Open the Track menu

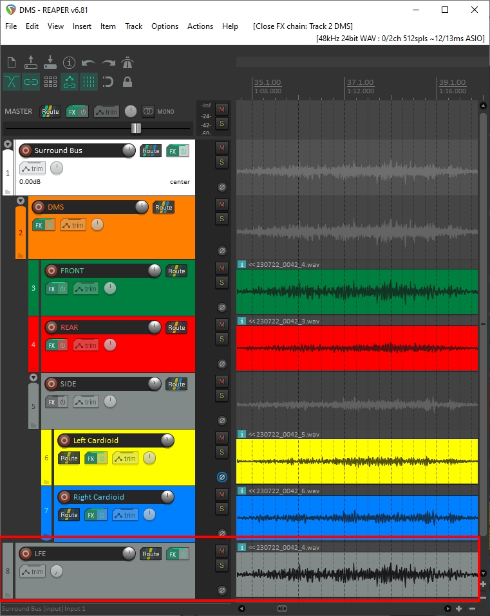[133, 26]
